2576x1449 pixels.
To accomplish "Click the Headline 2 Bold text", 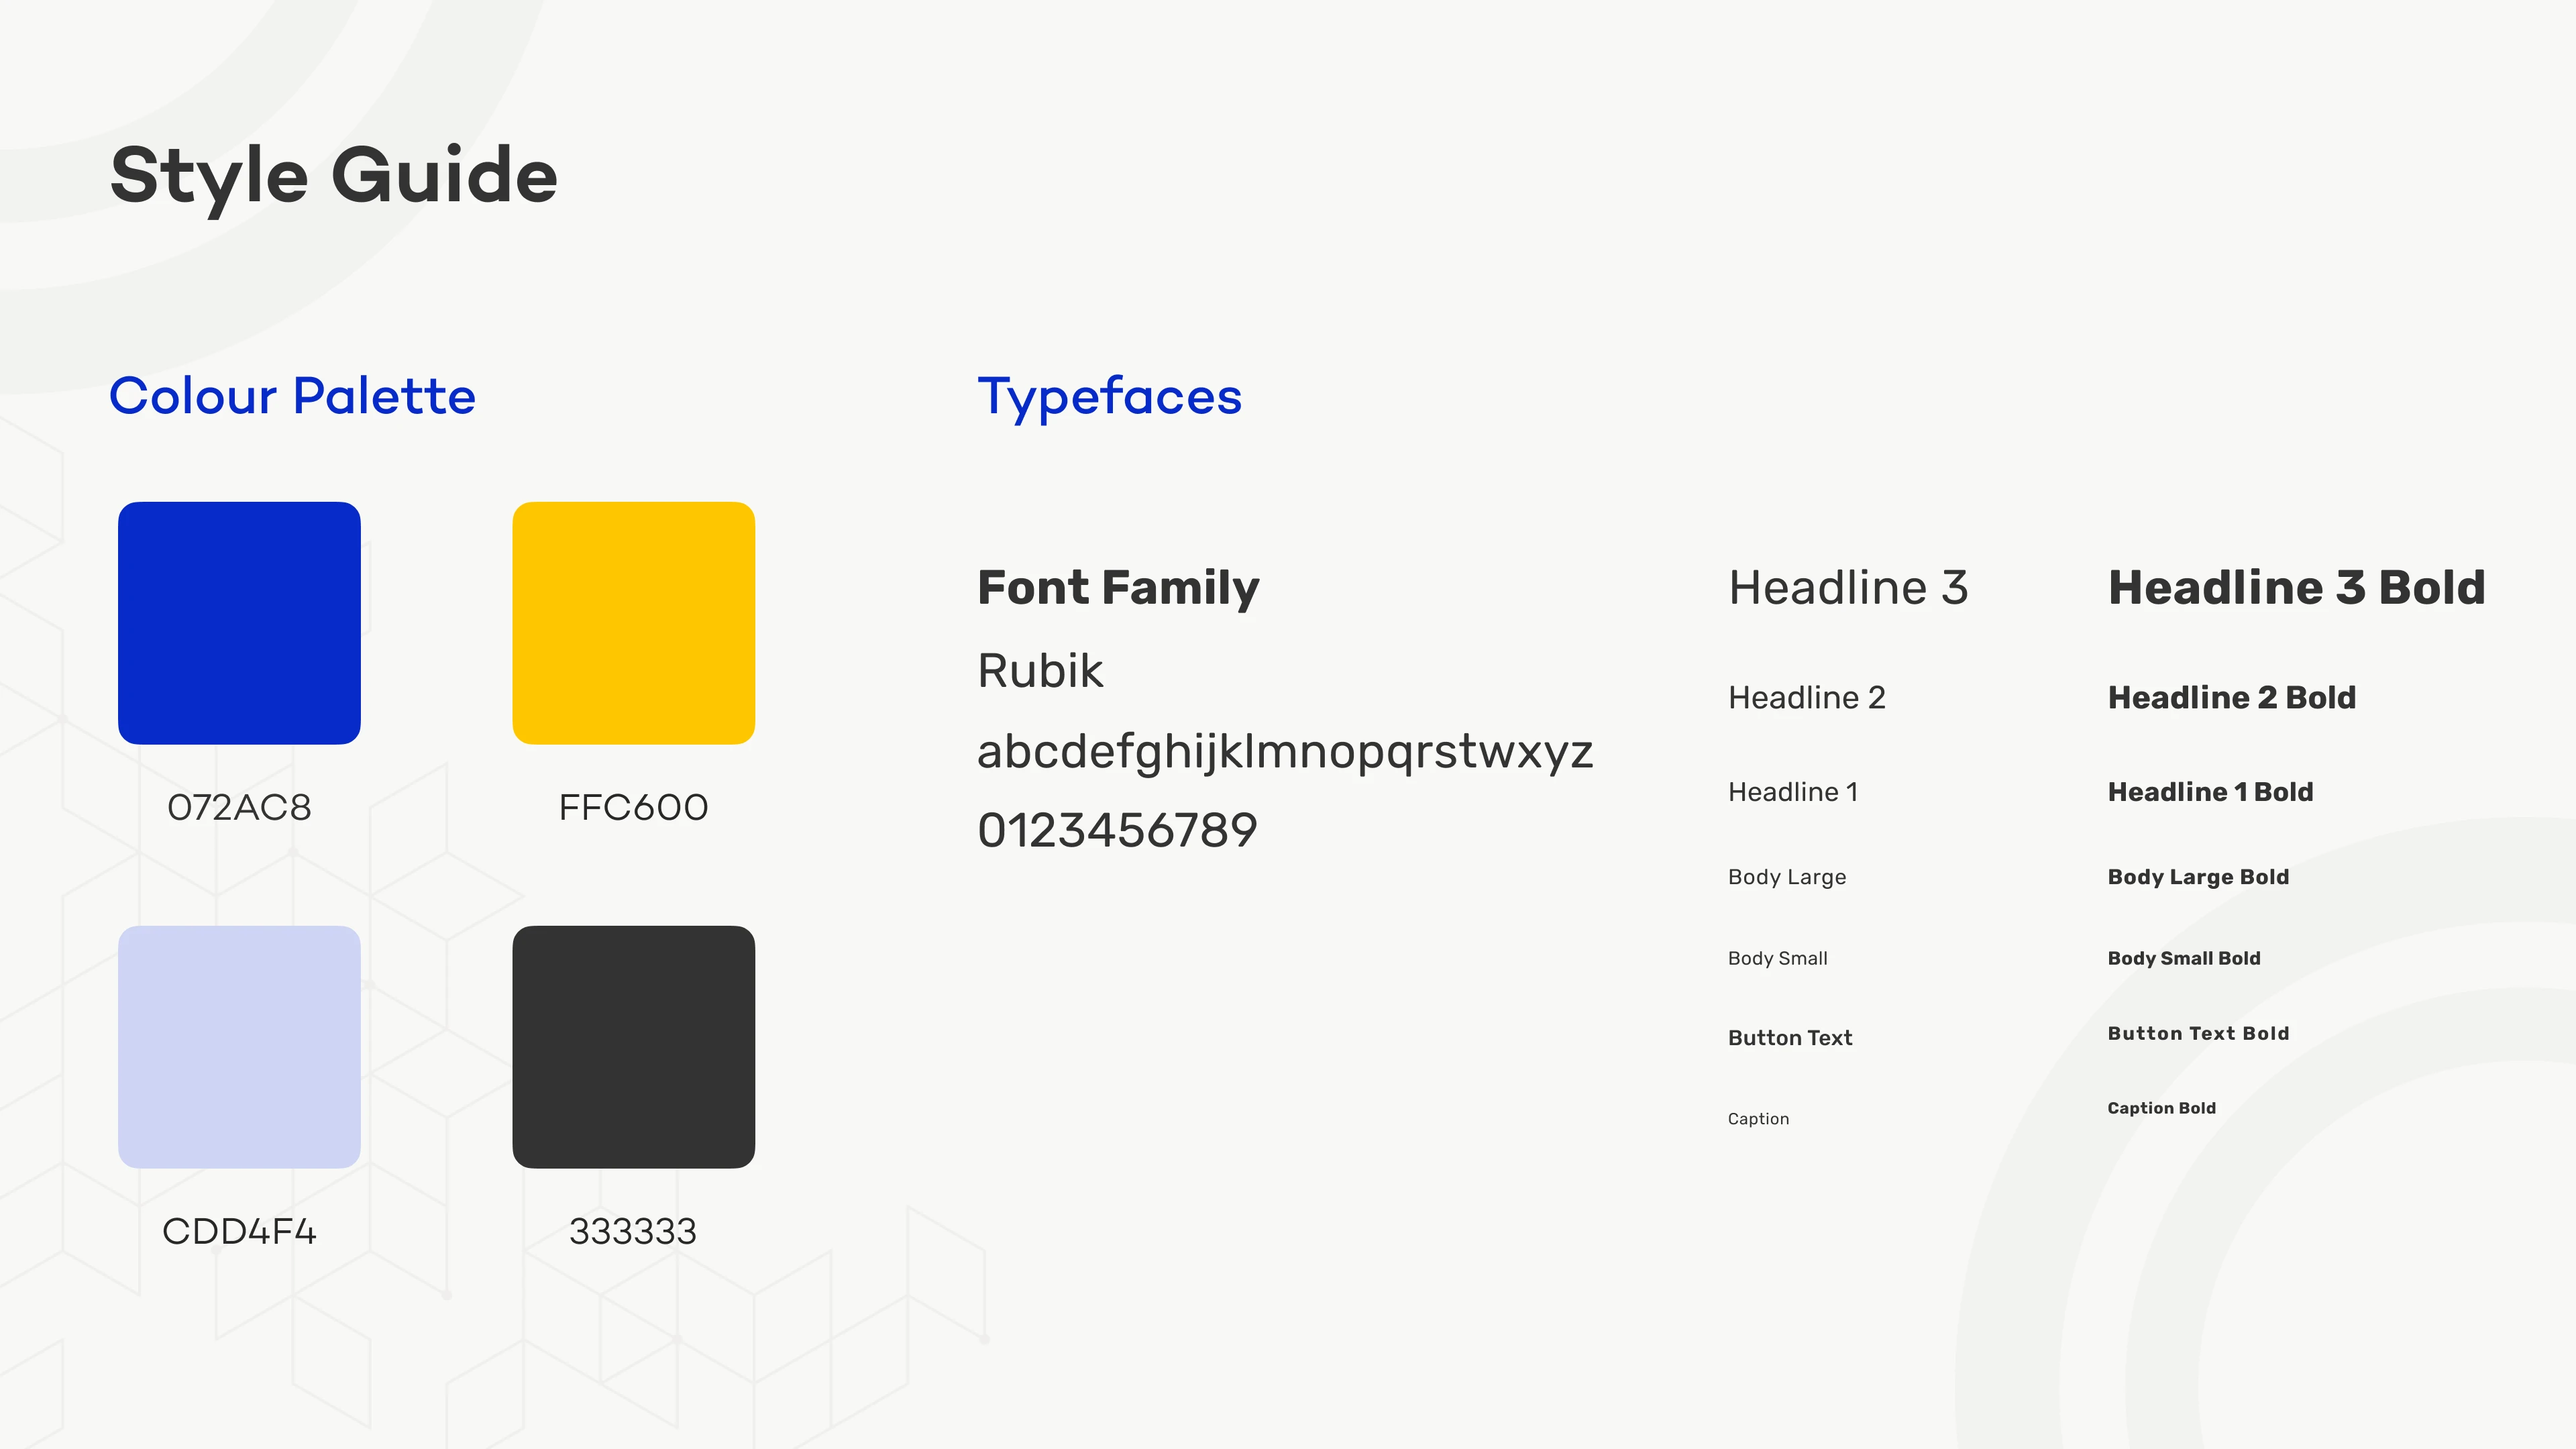I will [2231, 697].
